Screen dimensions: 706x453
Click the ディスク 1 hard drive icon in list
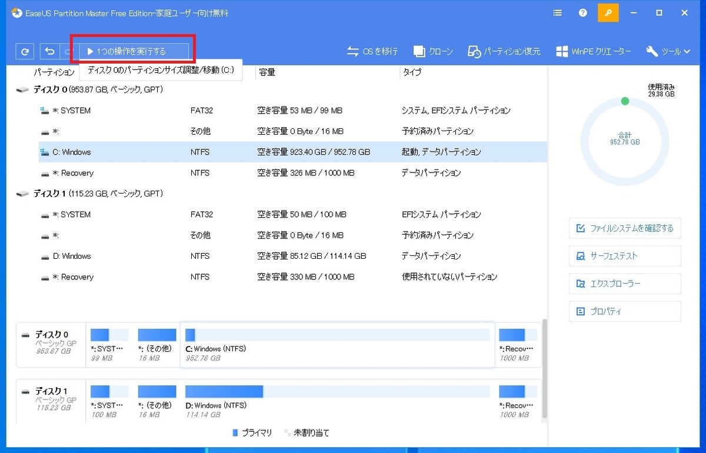22,194
